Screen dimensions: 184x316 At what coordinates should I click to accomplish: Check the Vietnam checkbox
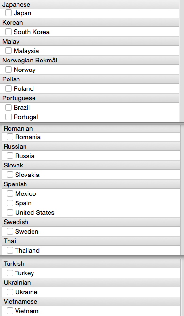point(10,311)
